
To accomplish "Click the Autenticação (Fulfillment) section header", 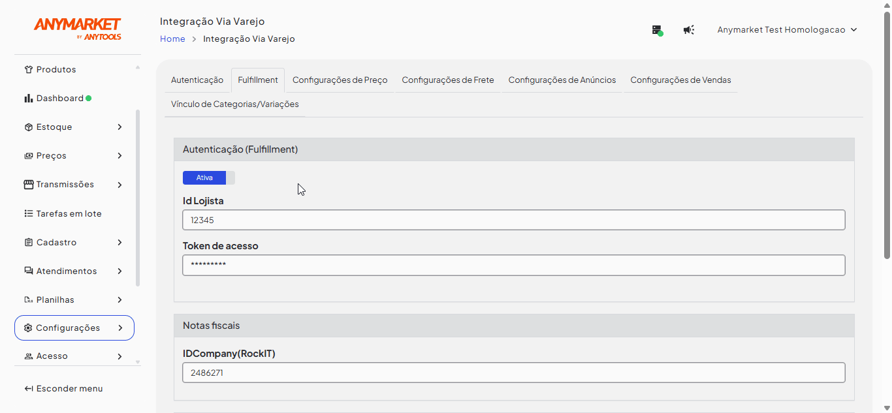I will pyautogui.click(x=514, y=149).
